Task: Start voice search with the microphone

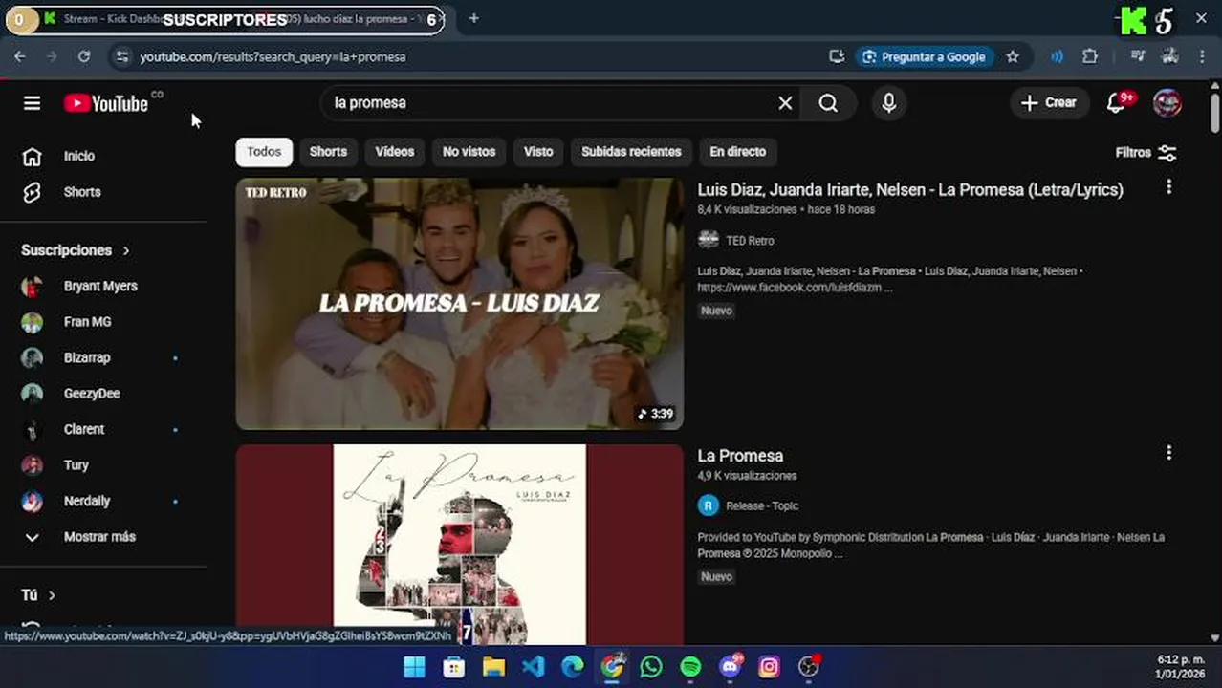Action: 889,103
